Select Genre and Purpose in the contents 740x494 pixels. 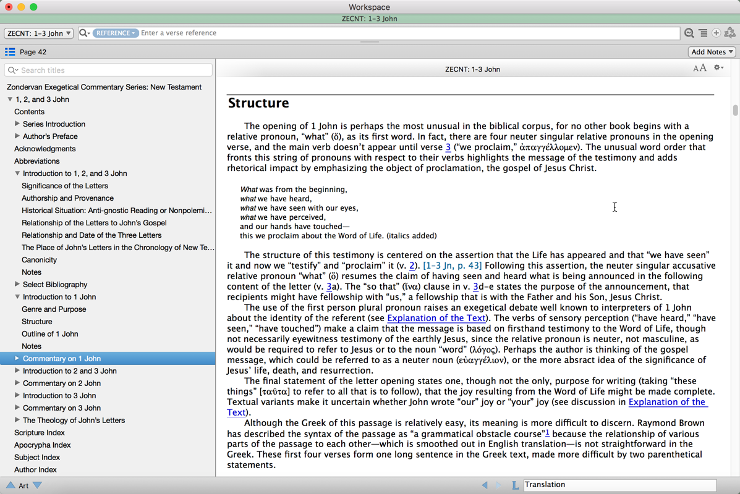pyautogui.click(x=54, y=309)
